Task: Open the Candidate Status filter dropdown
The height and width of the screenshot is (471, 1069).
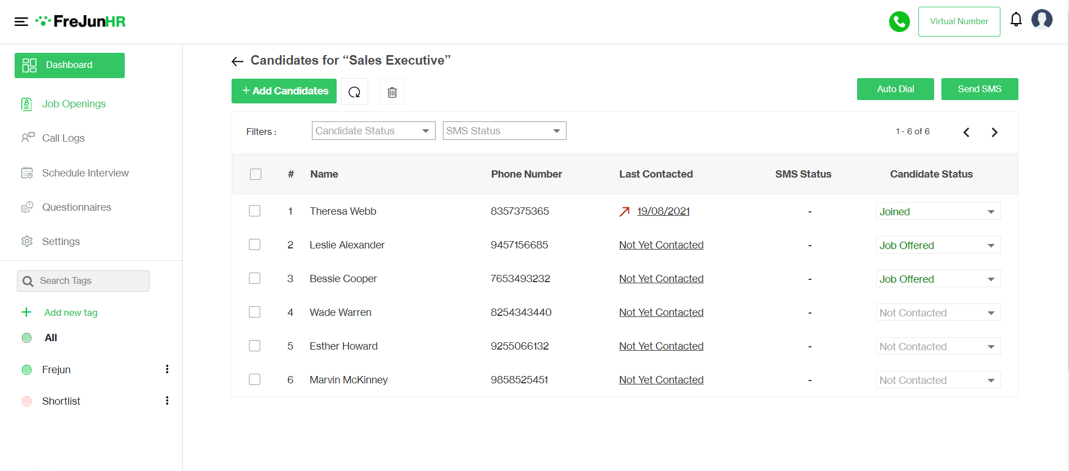Action: 373,131
